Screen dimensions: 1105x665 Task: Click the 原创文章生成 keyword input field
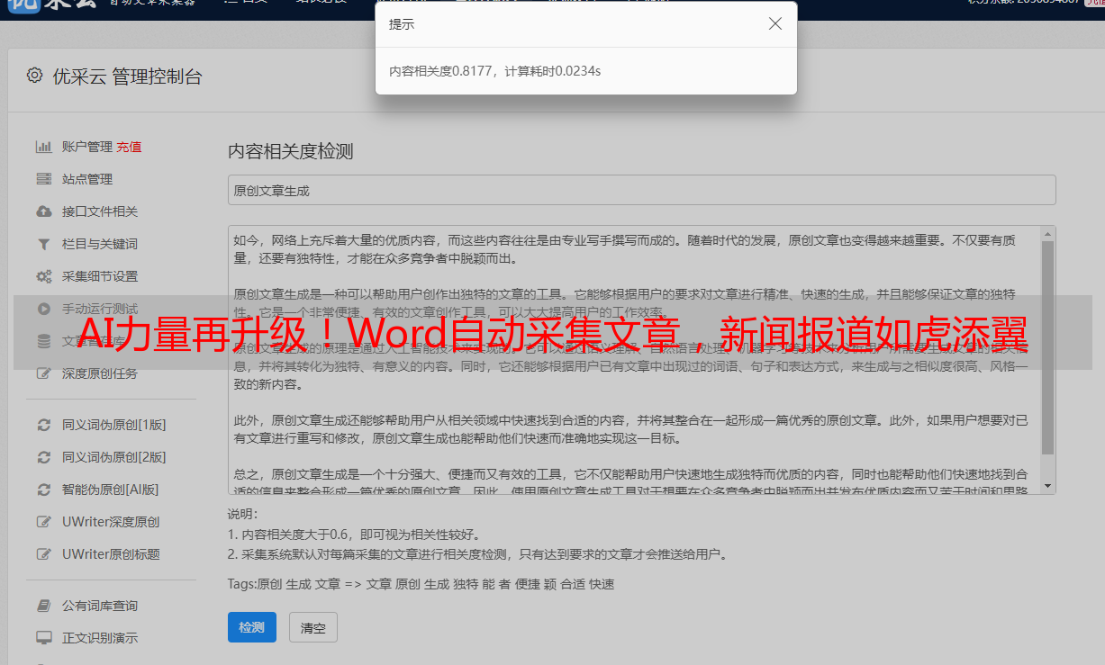point(641,191)
